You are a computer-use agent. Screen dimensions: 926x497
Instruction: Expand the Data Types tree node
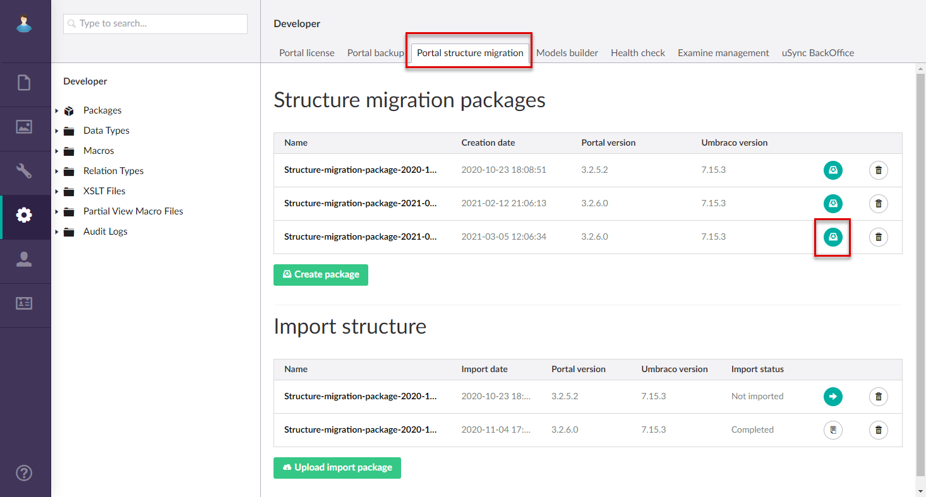pos(57,131)
